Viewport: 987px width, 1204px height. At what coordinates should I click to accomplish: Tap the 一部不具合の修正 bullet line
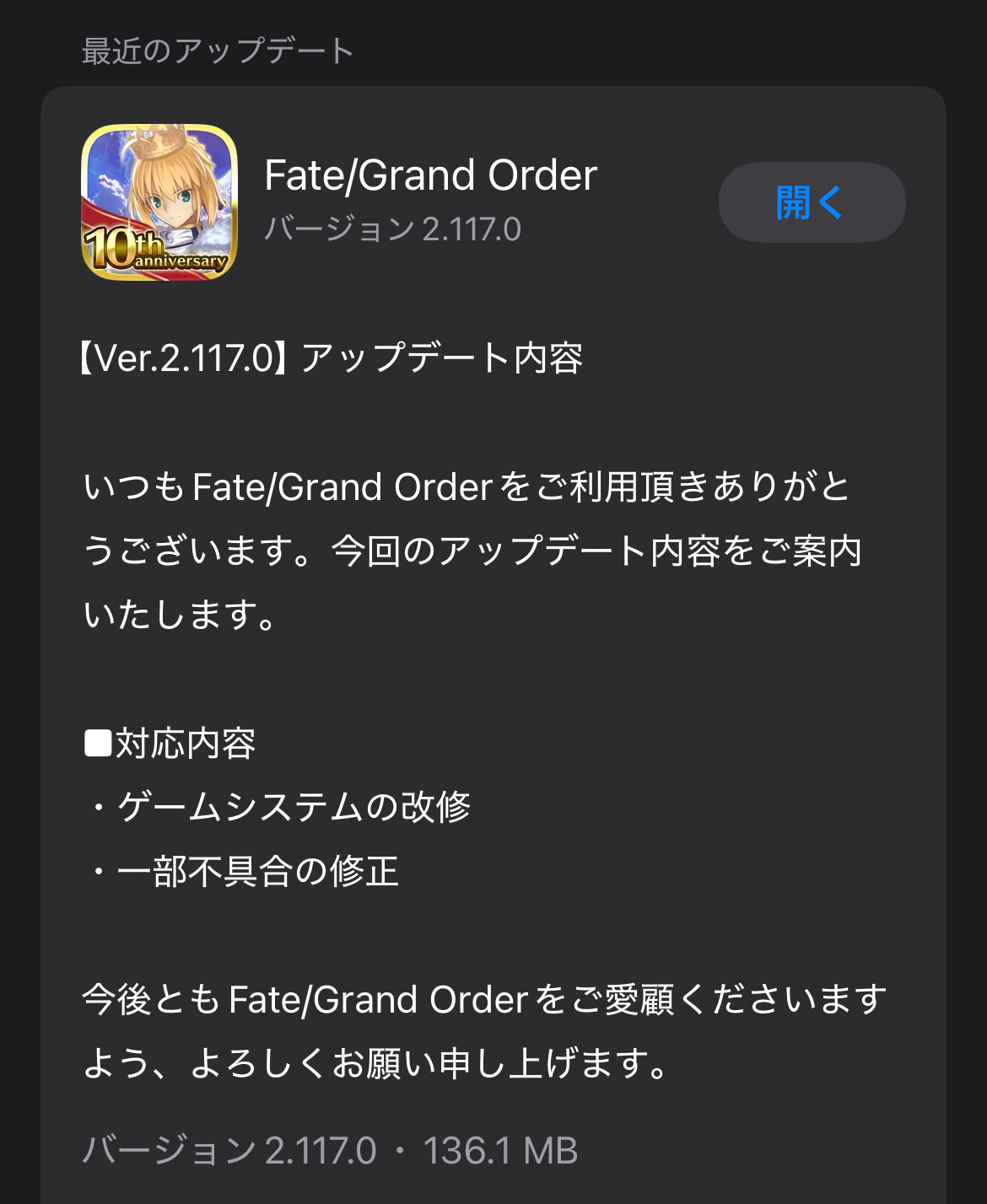coord(241,871)
